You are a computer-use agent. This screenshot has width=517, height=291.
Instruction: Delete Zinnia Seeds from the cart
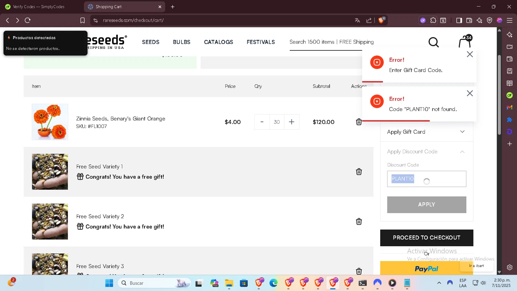coord(359,122)
